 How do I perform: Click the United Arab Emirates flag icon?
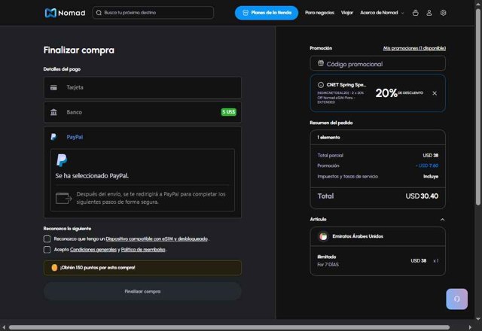coord(323,236)
